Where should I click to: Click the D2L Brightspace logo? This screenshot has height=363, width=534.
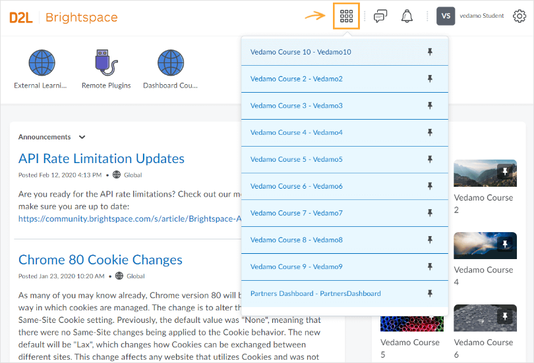64,17
